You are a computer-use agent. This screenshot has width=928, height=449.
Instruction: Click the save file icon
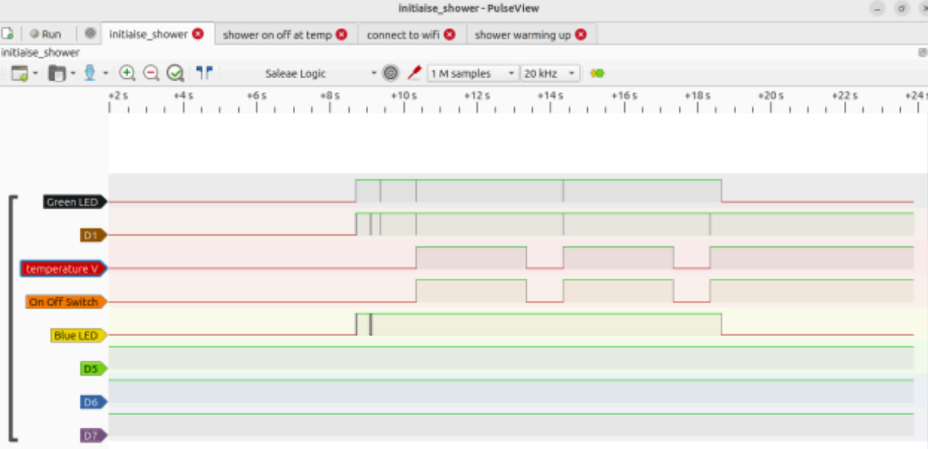point(90,73)
